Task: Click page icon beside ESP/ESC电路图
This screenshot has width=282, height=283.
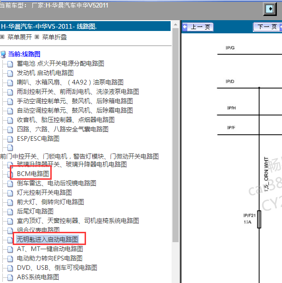Action: (x=10, y=139)
